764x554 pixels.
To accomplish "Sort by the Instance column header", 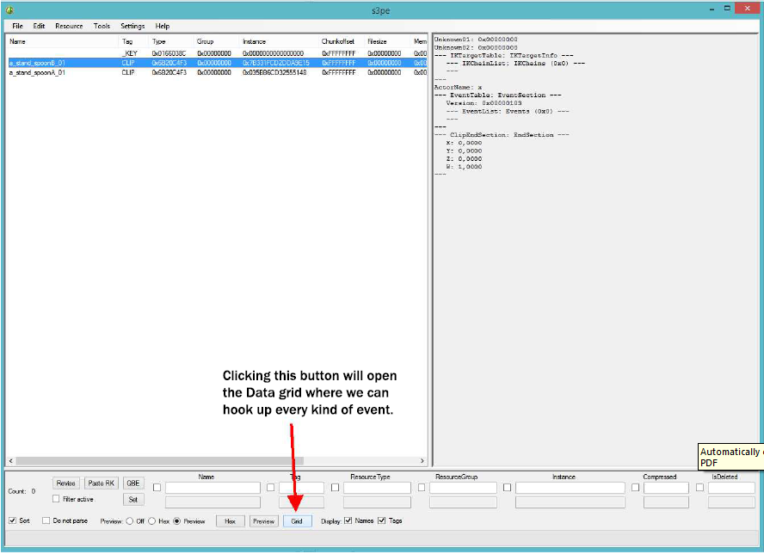I will (279, 41).
